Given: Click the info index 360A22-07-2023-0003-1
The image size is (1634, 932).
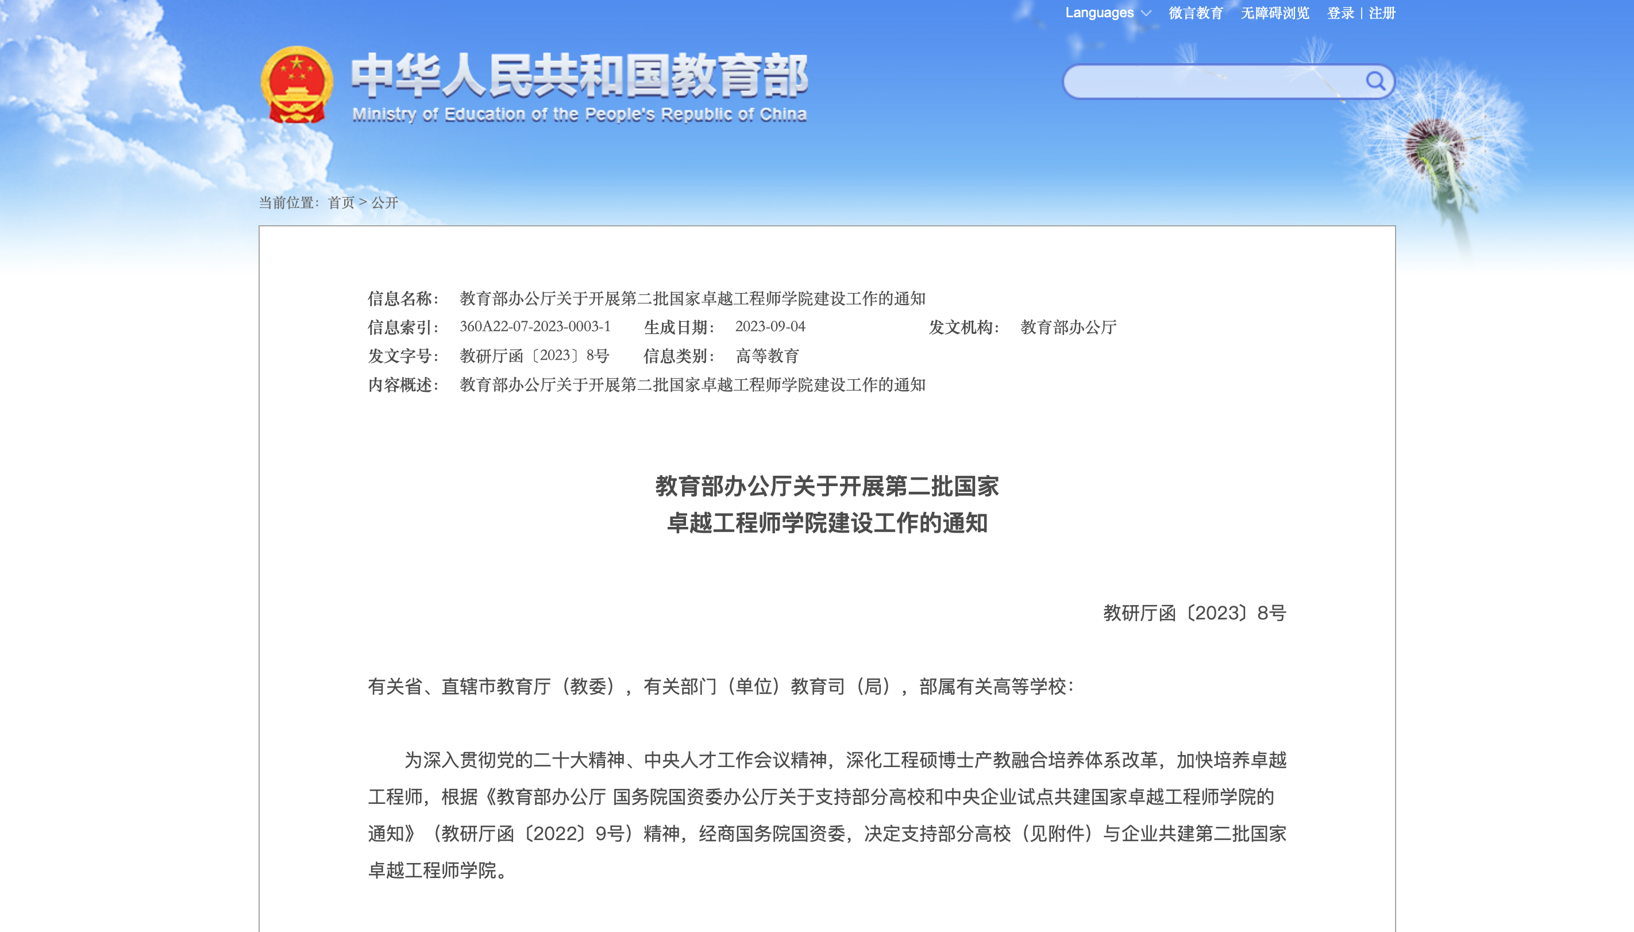Looking at the screenshot, I should (535, 326).
